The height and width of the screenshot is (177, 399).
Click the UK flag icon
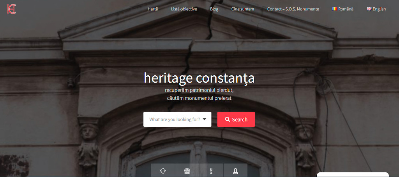(369, 9)
